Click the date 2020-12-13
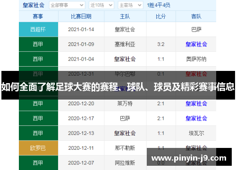Screen dimensions: 236x170 pos(81,133)
